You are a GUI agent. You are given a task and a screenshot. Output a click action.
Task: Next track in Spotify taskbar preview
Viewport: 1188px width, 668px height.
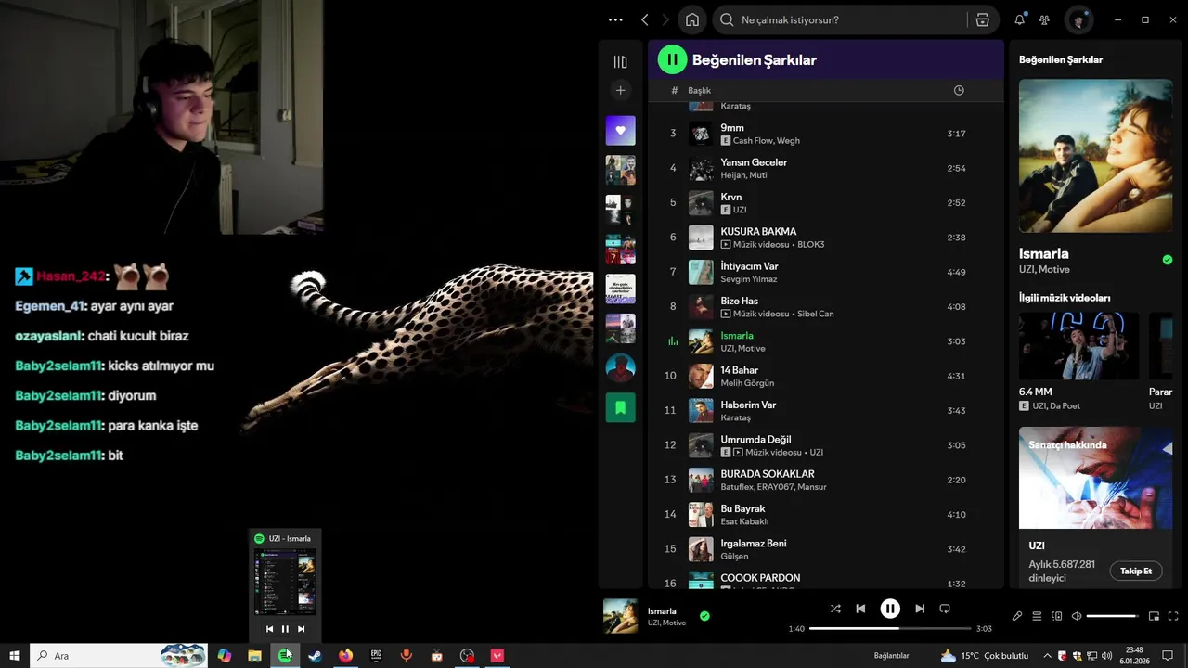(301, 629)
